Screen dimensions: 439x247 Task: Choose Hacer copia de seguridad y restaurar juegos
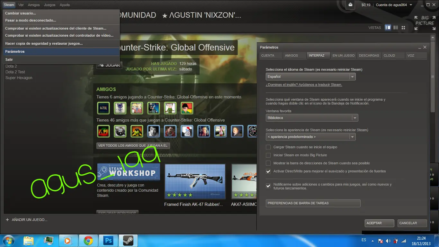point(61,43)
